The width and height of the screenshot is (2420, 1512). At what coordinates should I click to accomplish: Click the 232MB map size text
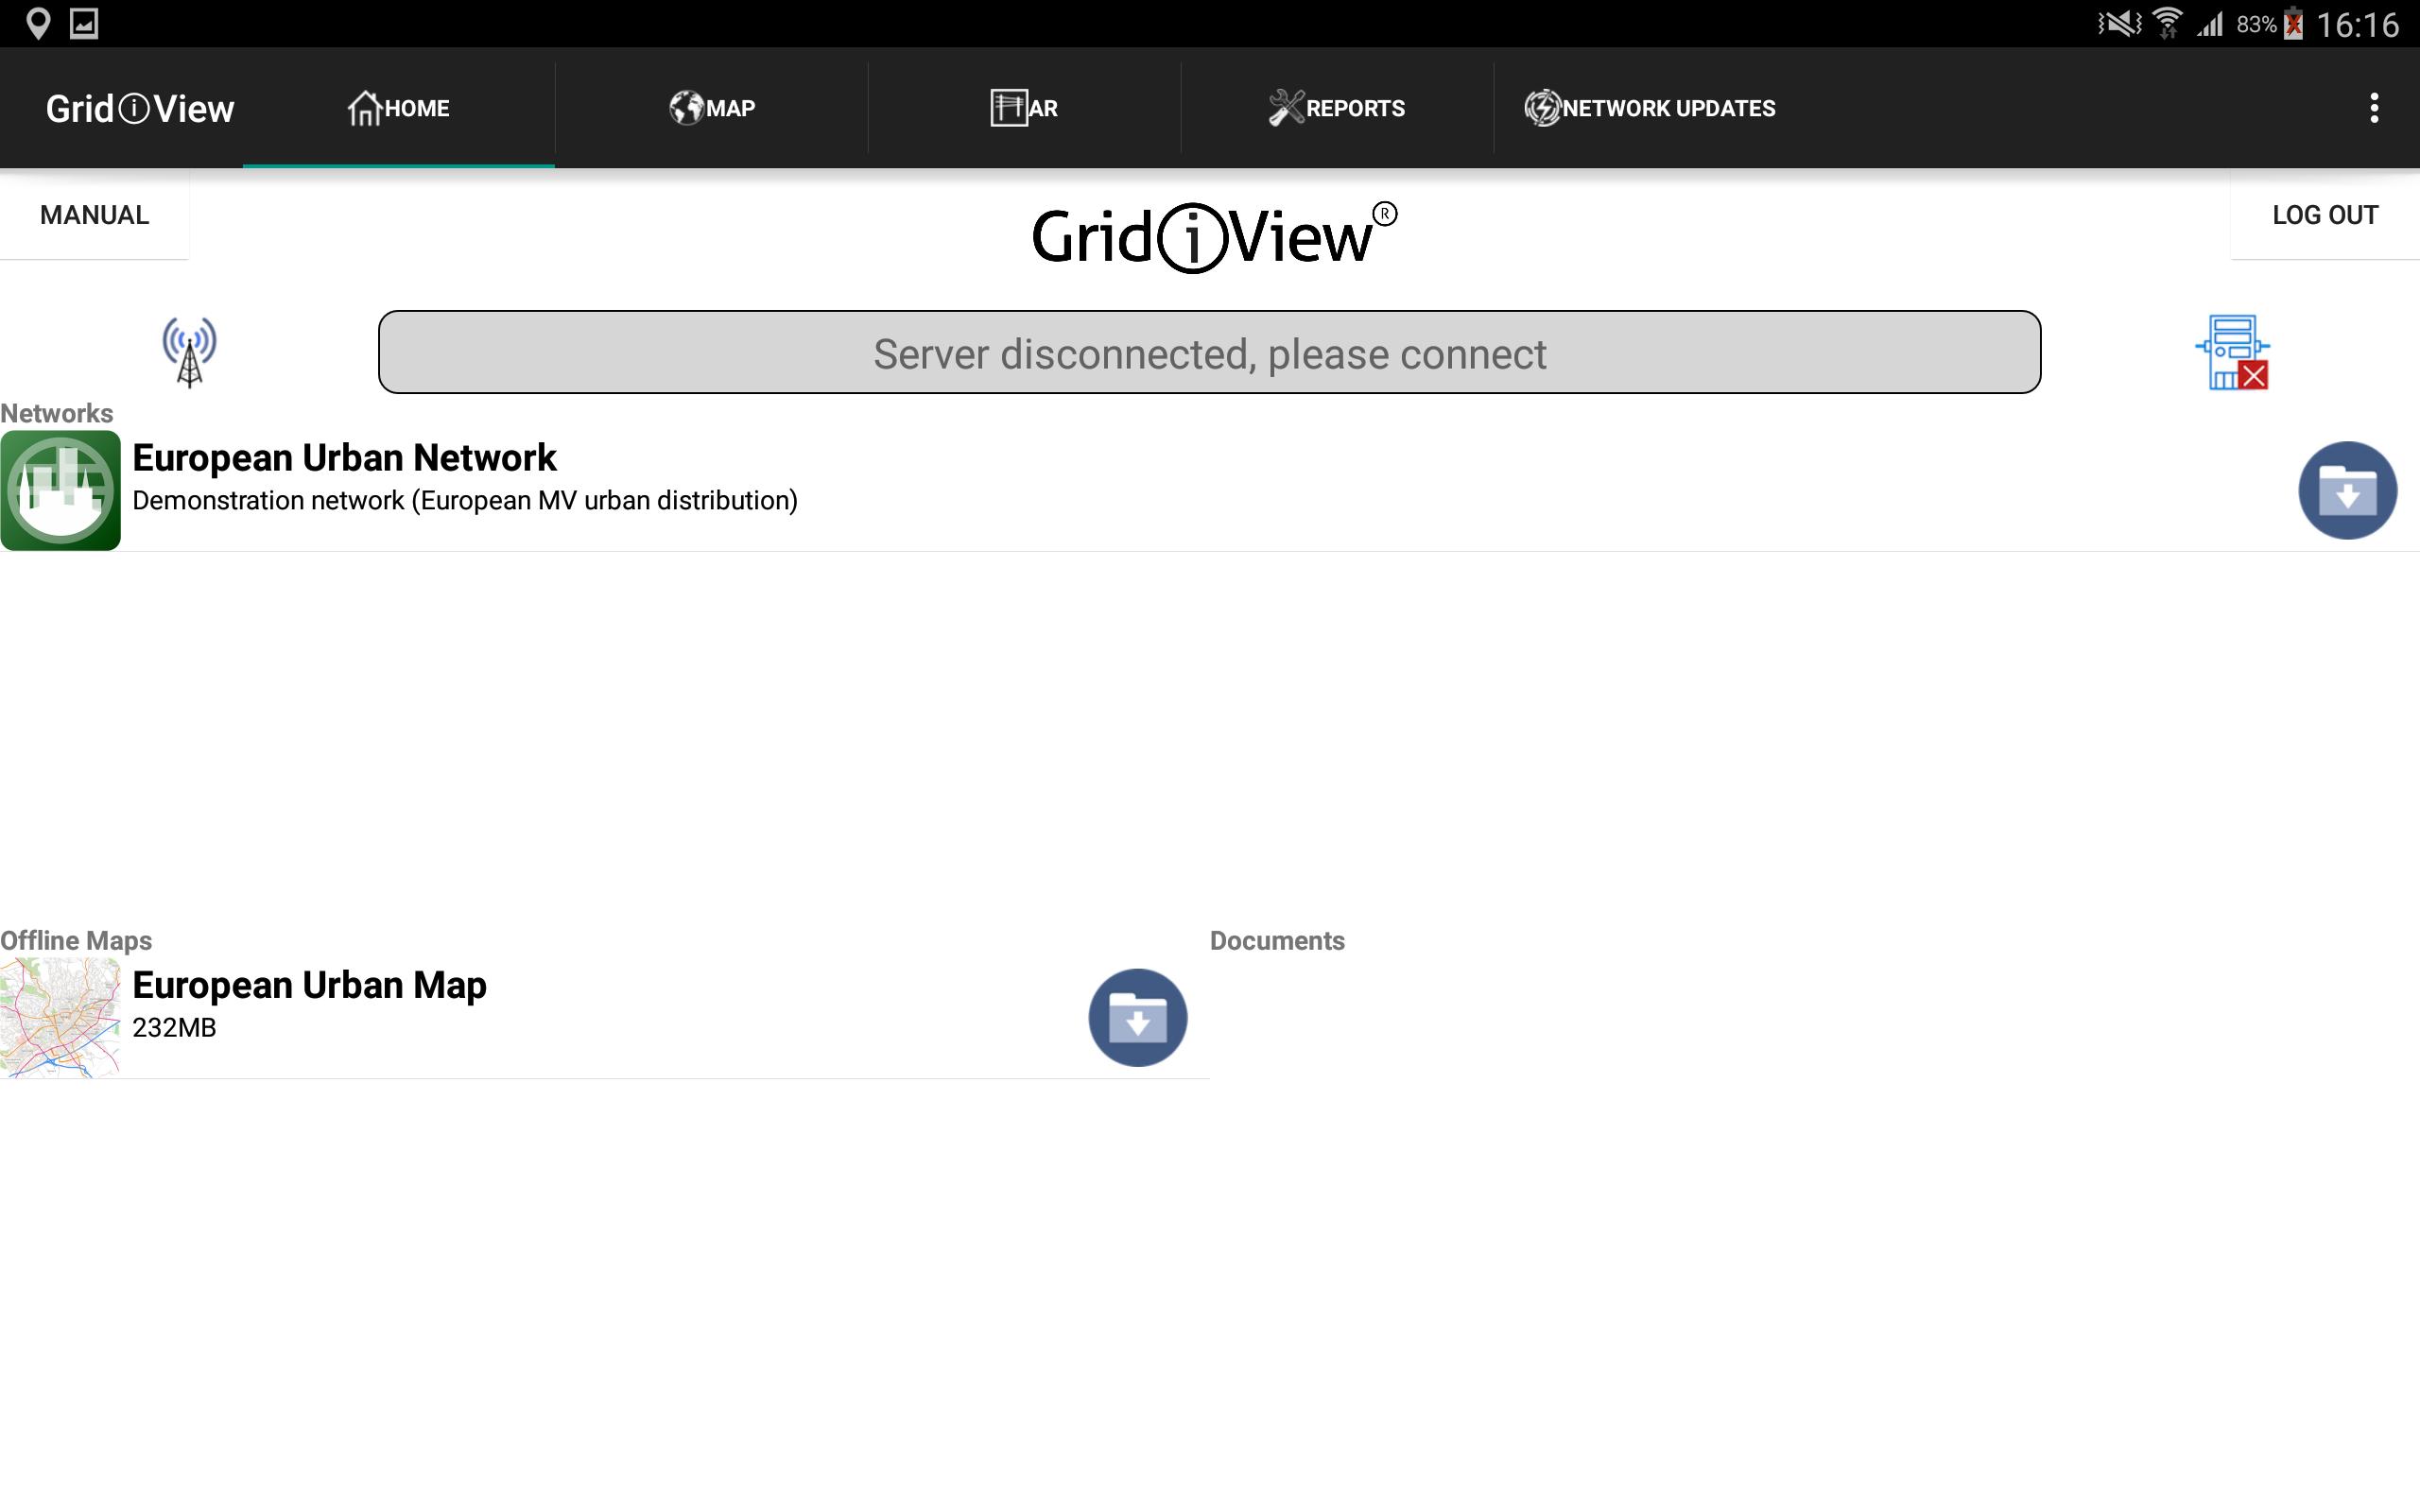coord(174,1028)
